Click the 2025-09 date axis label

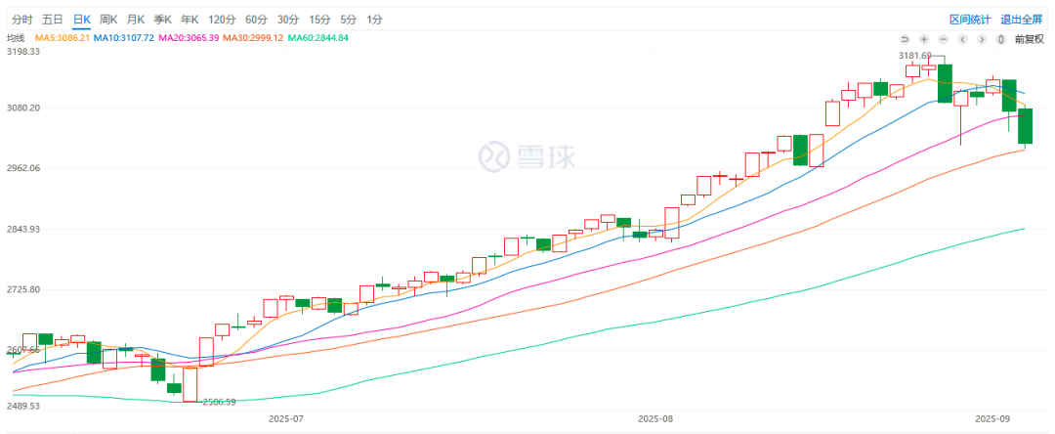pyautogui.click(x=993, y=418)
